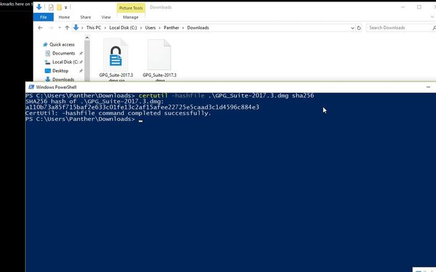The image size is (436, 272).
Task: Click This PC in the breadcrumb path
Action: (94, 28)
